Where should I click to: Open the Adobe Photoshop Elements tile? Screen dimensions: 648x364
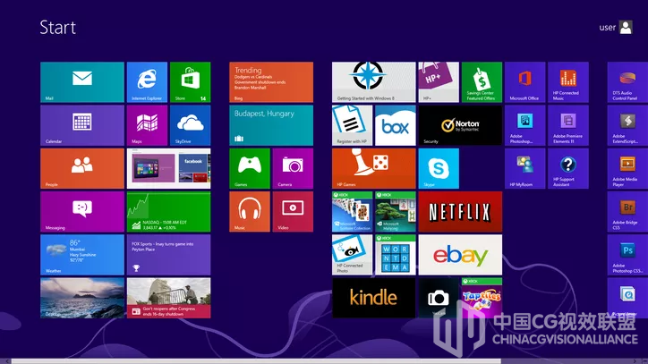pyautogui.click(x=524, y=125)
